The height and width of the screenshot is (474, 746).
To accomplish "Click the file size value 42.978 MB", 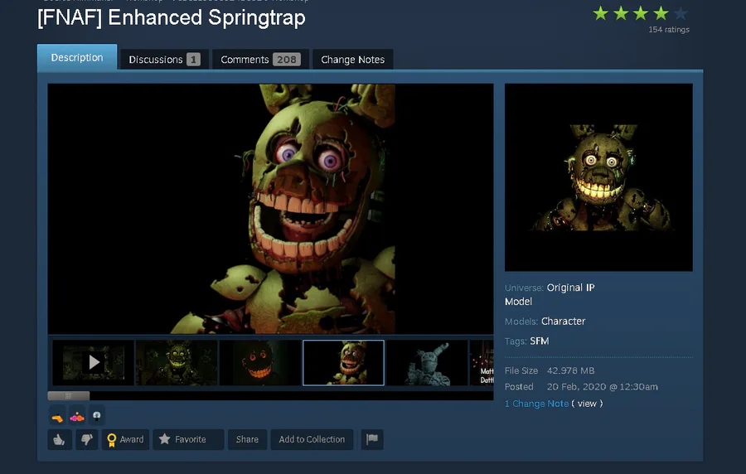I will tap(570, 370).
